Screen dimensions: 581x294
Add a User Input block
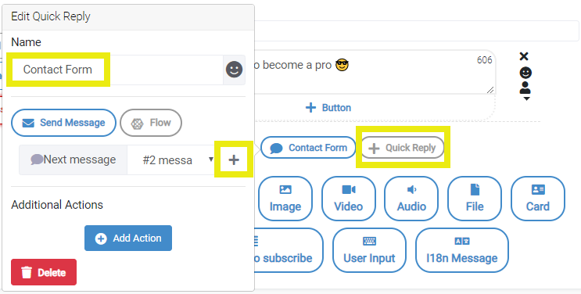point(369,250)
